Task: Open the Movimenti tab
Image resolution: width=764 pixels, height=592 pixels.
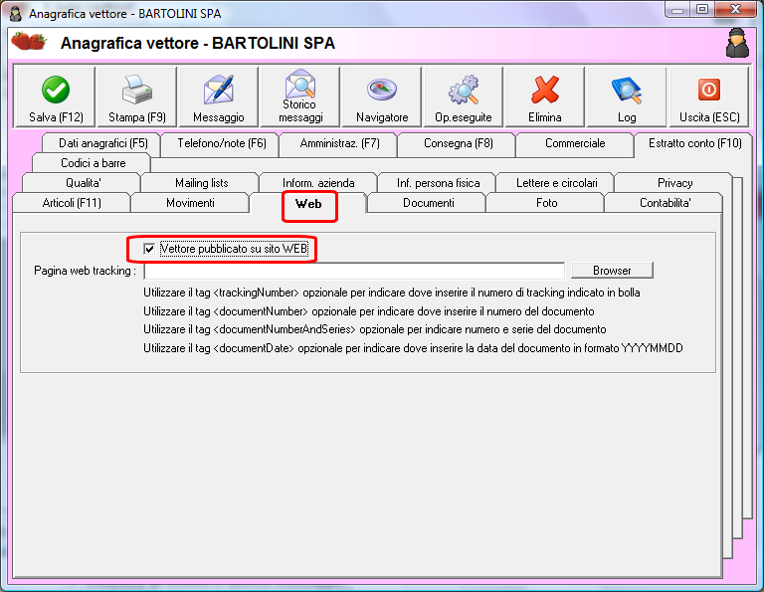Action: pyautogui.click(x=190, y=203)
